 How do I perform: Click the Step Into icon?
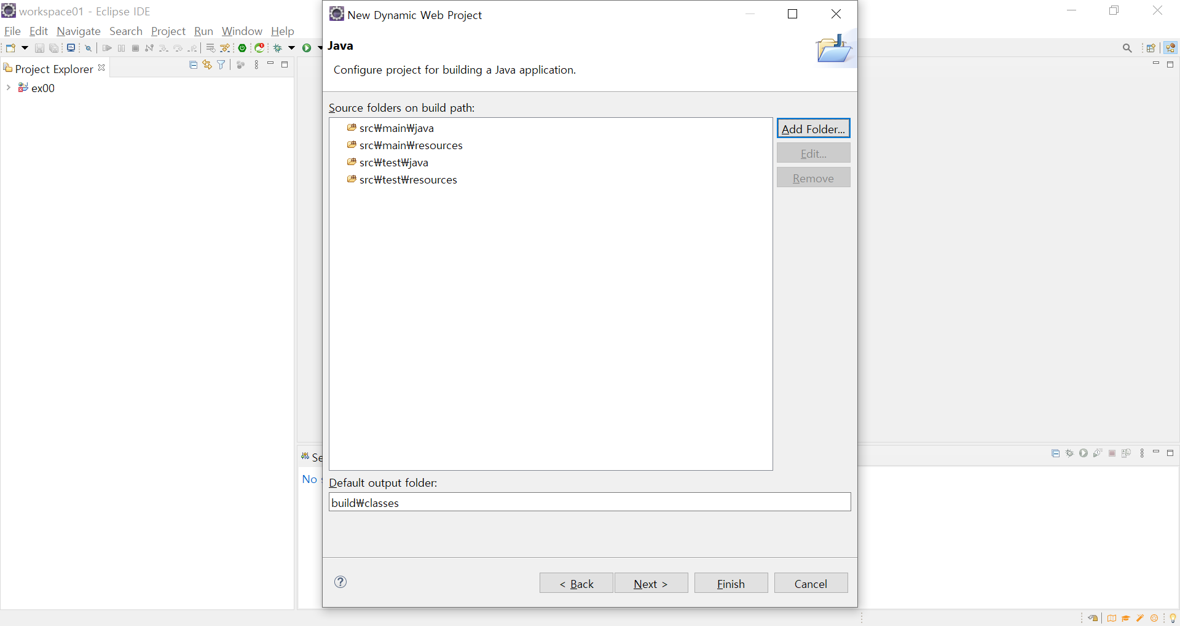(x=163, y=48)
